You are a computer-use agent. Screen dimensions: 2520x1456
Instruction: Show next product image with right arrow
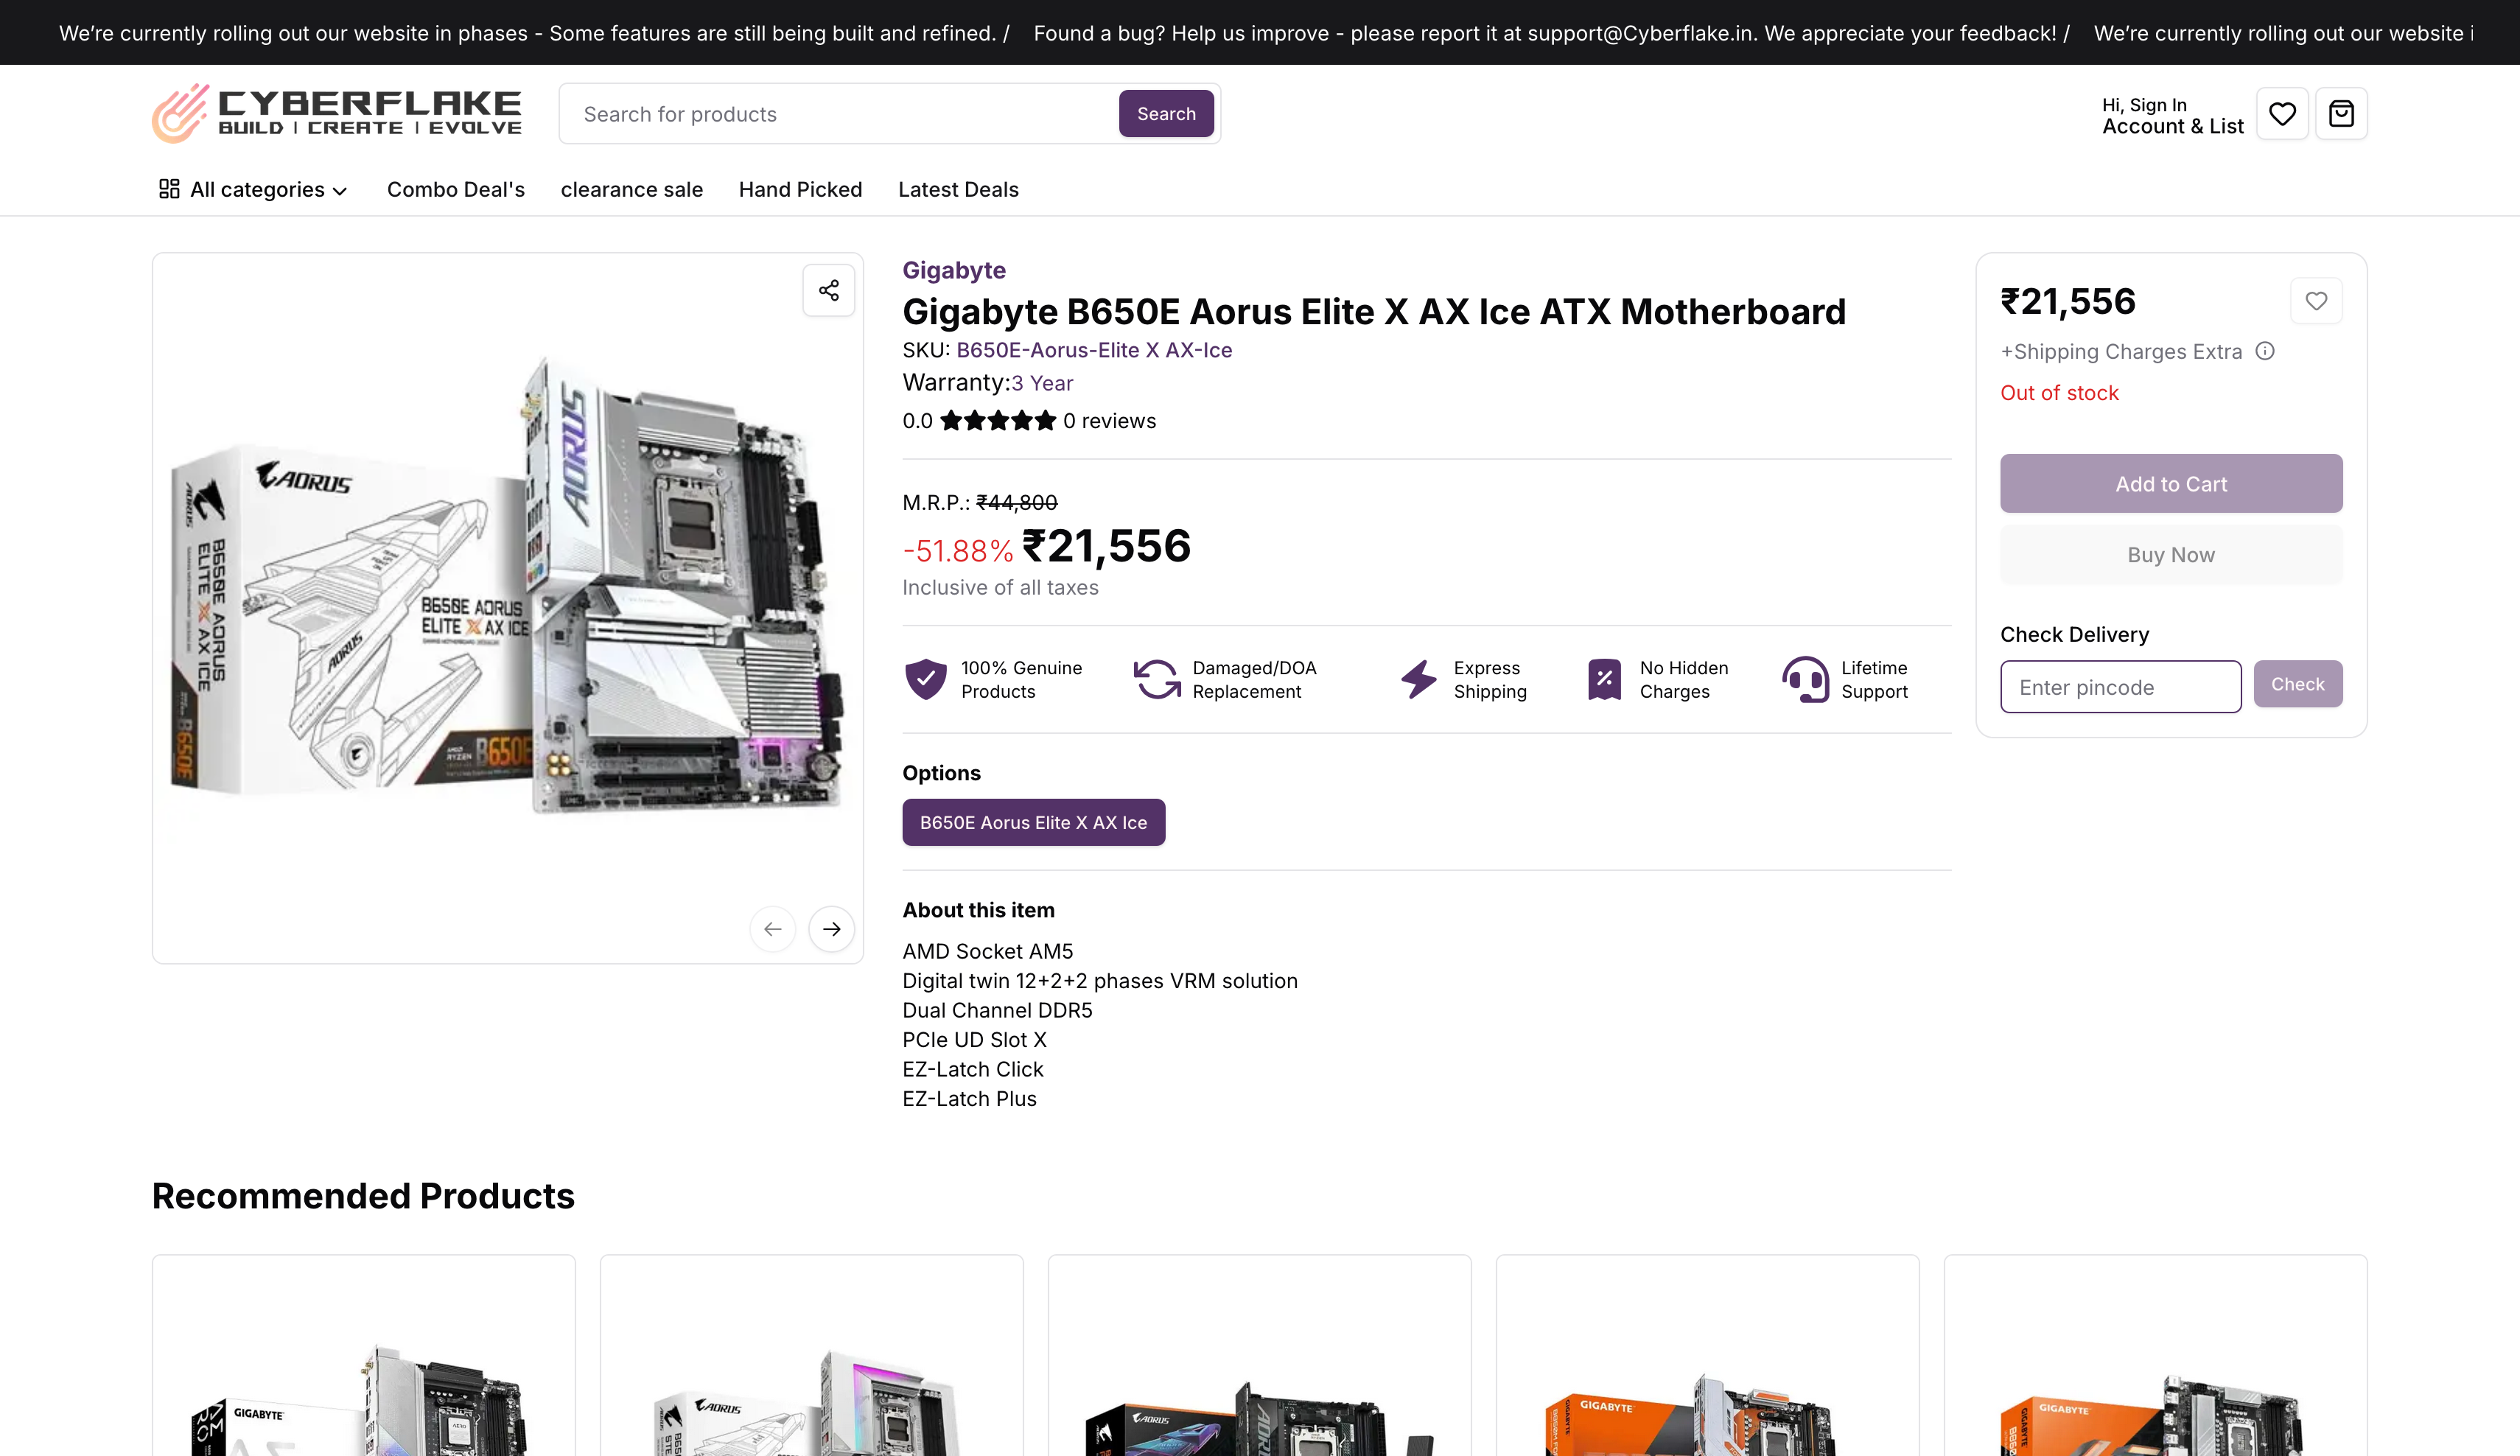[x=831, y=929]
